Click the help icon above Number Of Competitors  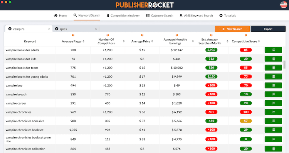coord(108,35)
